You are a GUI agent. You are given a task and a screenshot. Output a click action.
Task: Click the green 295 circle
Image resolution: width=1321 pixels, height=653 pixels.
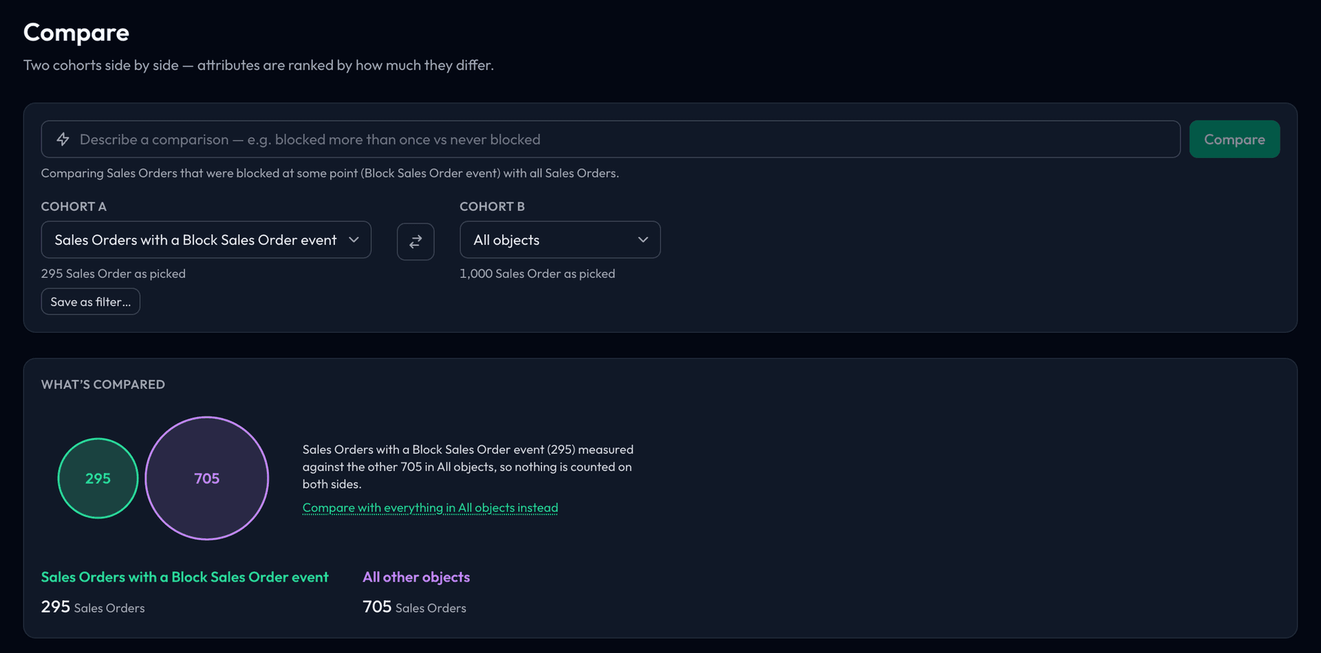pyautogui.click(x=98, y=478)
